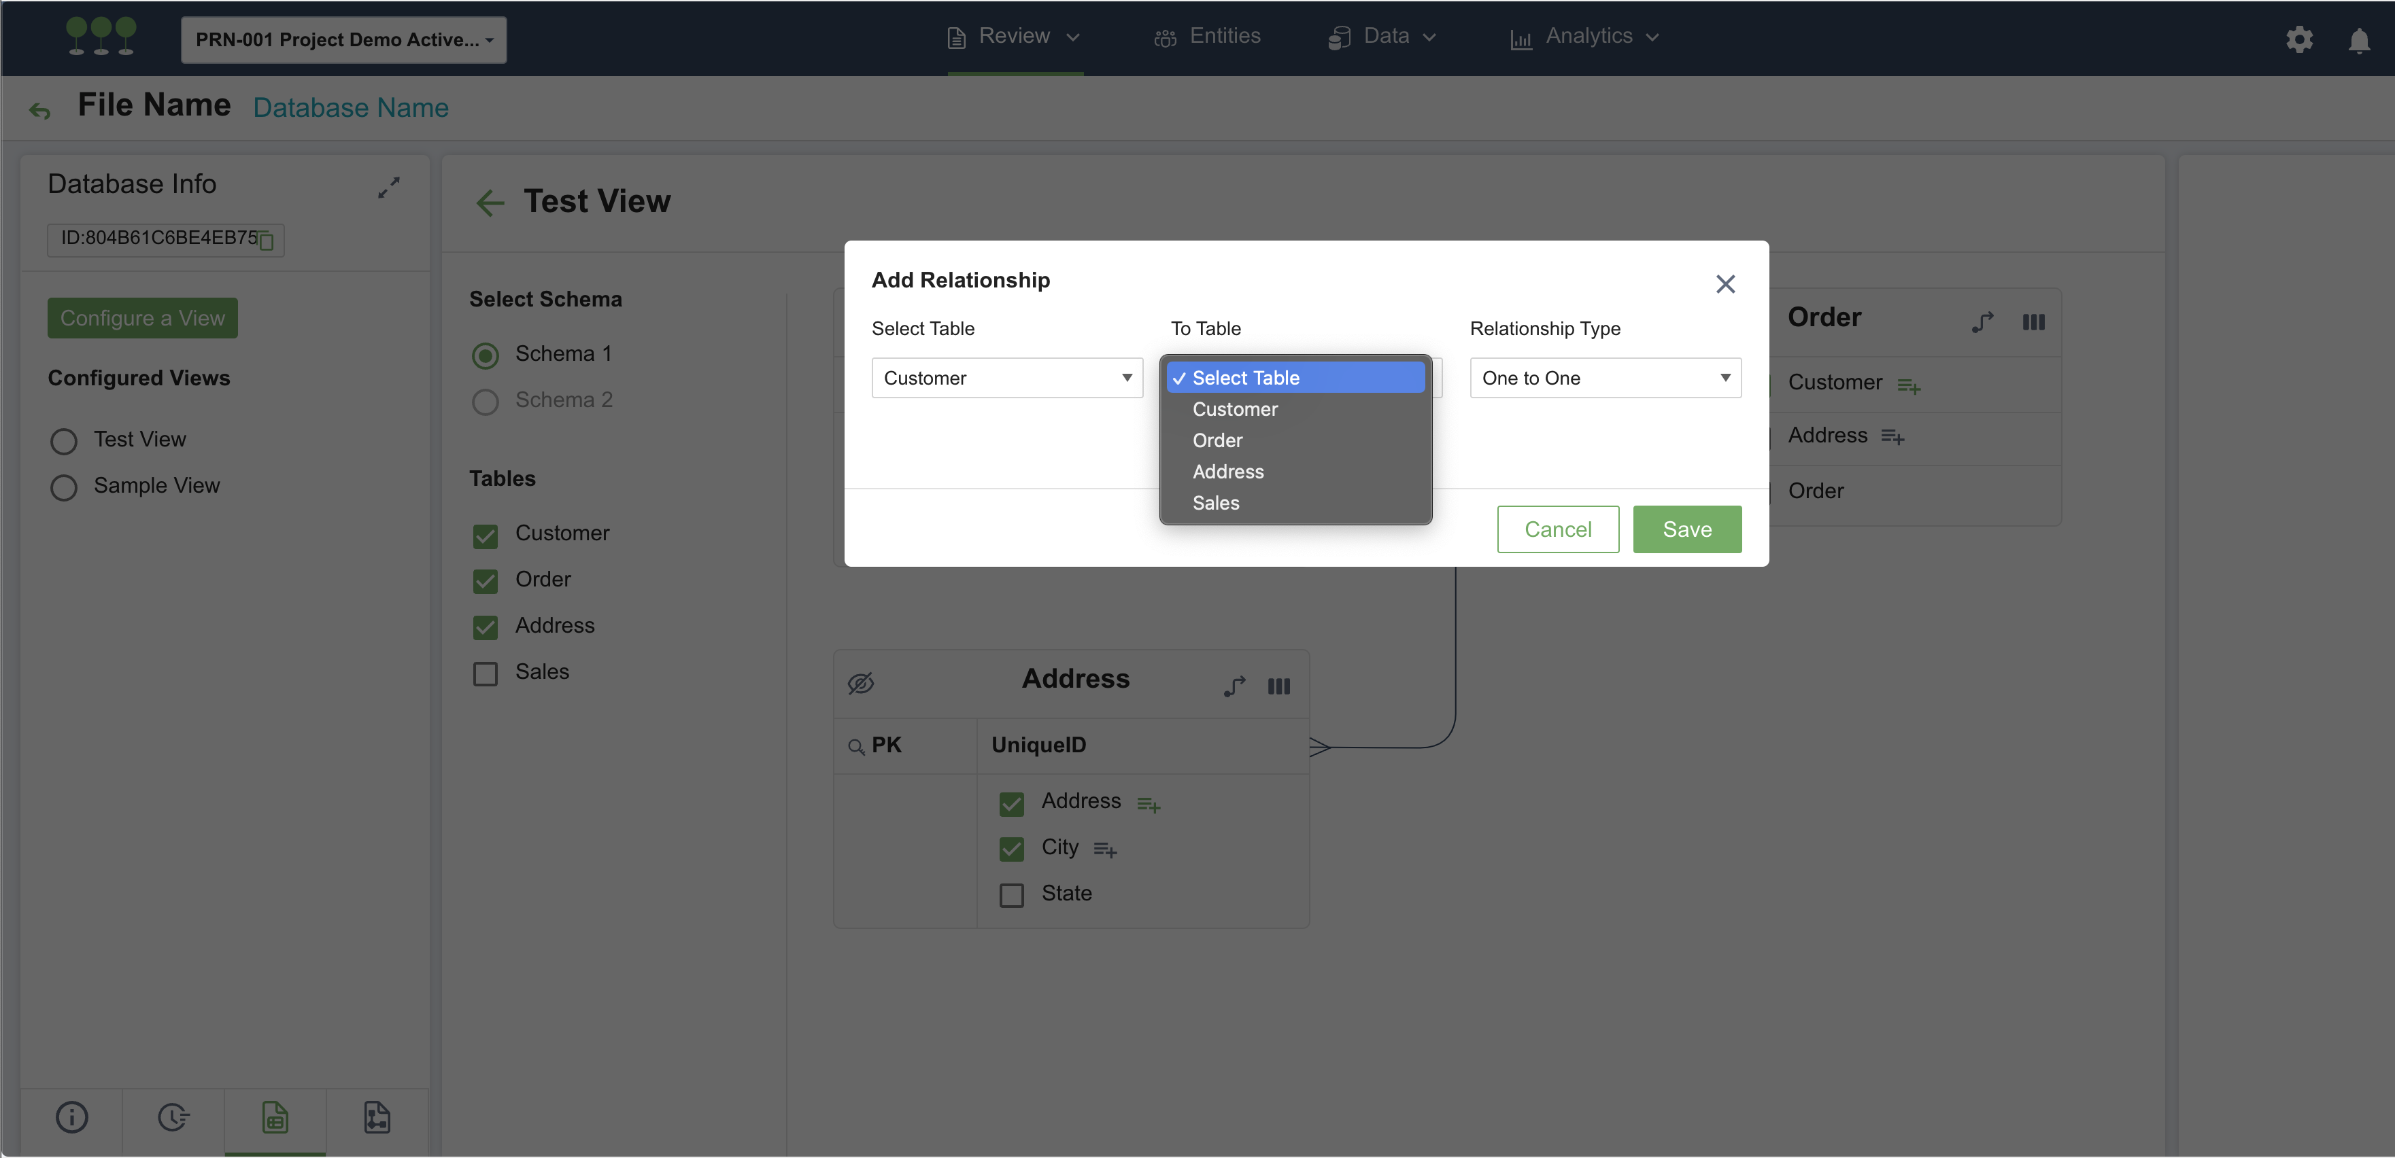This screenshot has width=2395, height=1158.
Task: Expand the PRN-001 Project Demo selector
Action: pyautogui.click(x=343, y=39)
